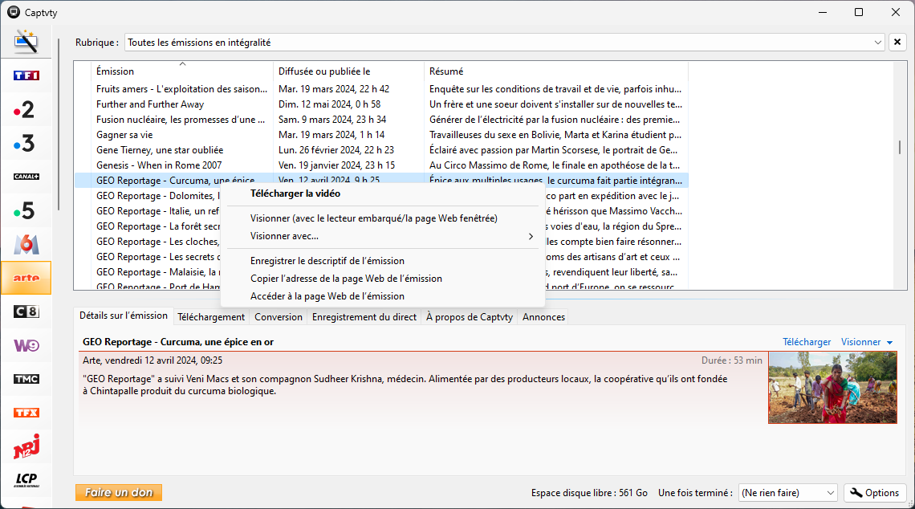The image size is (915, 509).
Task: Click the date cell 'Dim. 12 mai 2024, 0 h 58'
Action: [x=329, y=104]
